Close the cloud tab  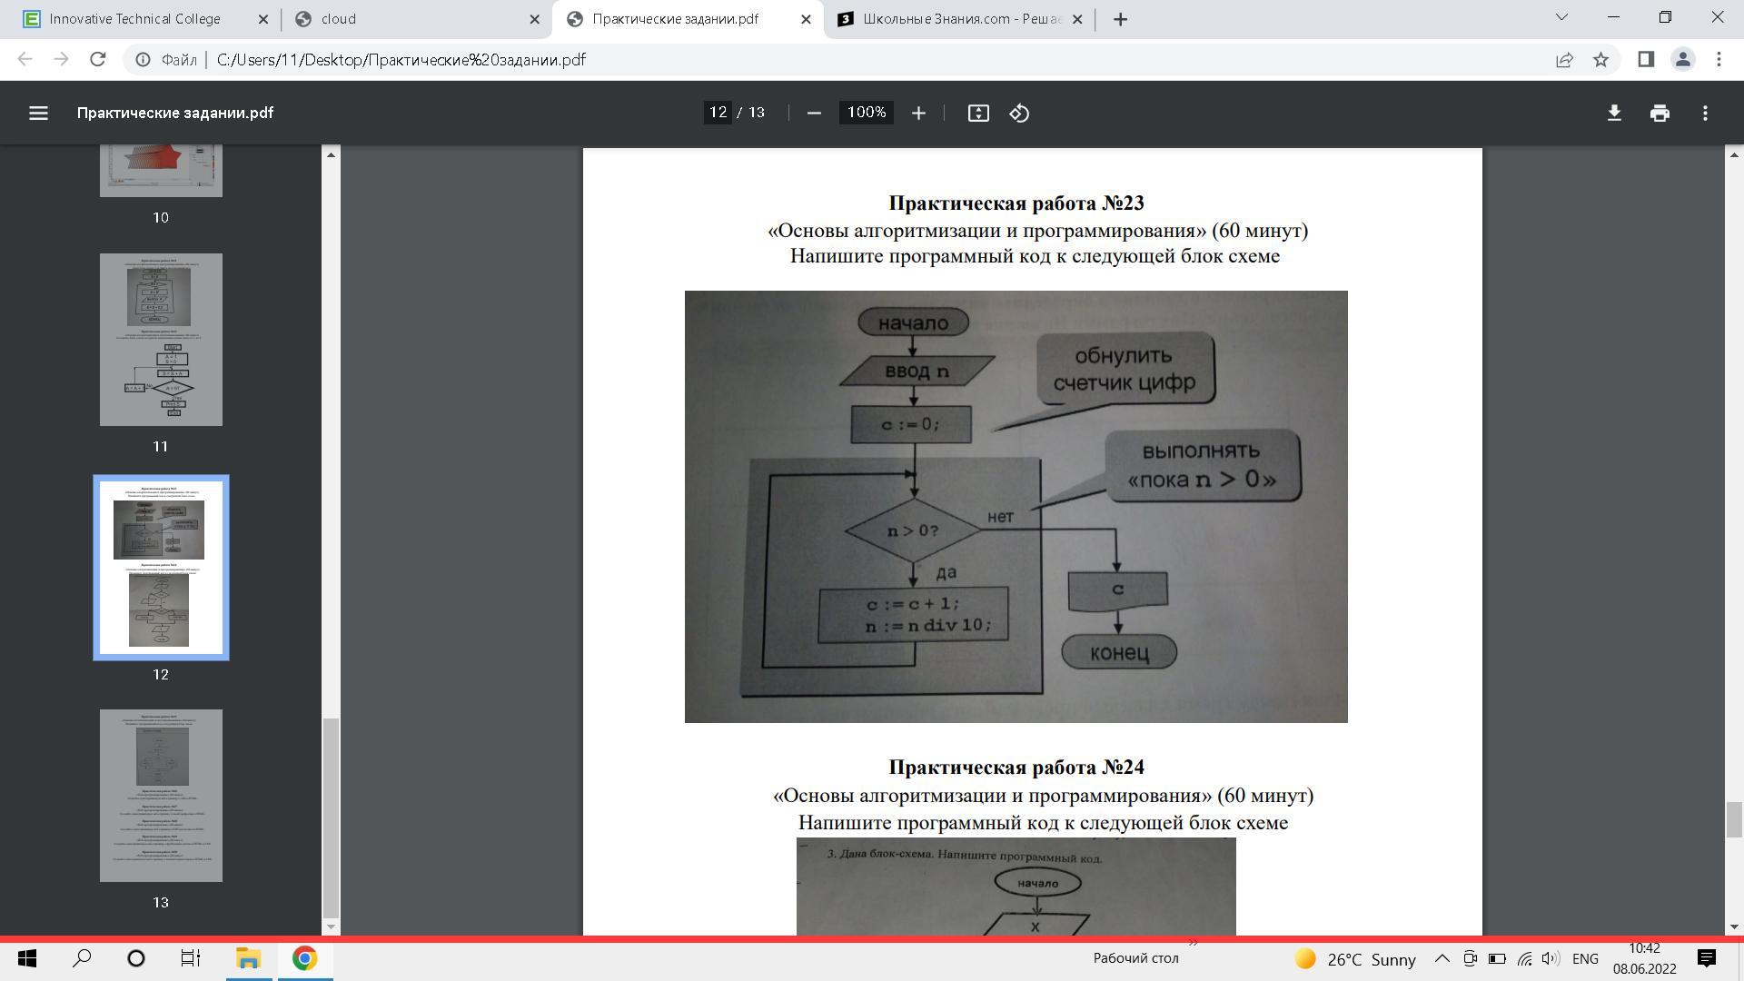(x=534, y=19)
